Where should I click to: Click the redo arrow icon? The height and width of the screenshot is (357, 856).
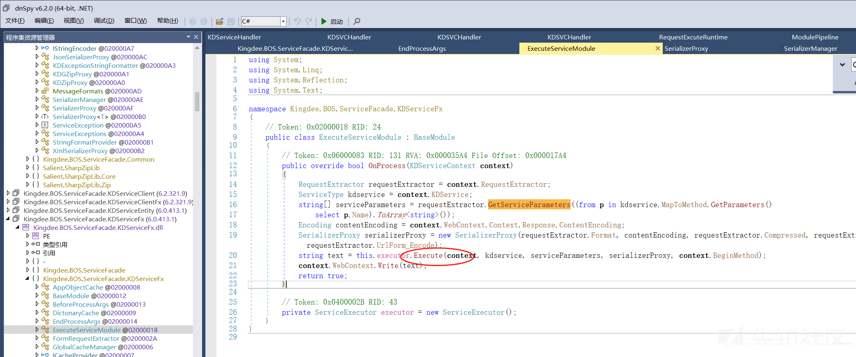(309, 21)
